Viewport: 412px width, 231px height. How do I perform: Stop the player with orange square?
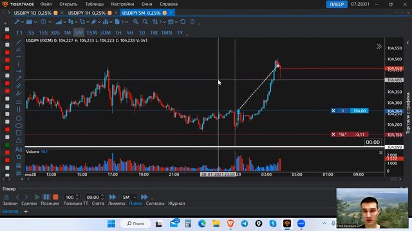point(55,197)
